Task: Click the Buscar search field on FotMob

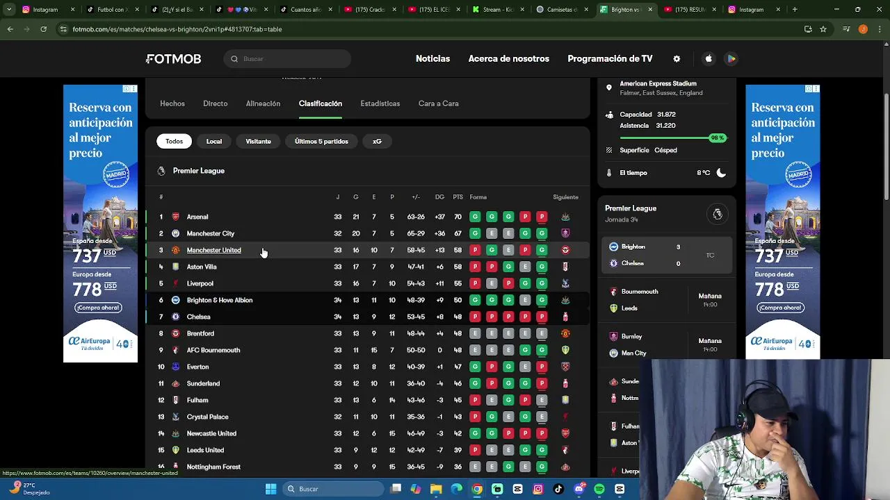Action: coord(288,59)
